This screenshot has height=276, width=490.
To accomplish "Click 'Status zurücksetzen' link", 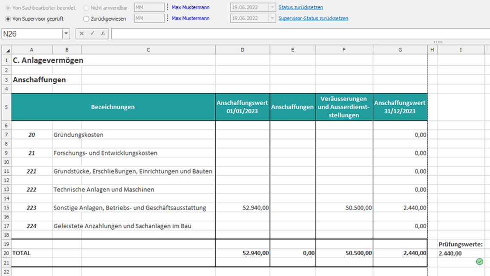I will [x=300, y=8].
